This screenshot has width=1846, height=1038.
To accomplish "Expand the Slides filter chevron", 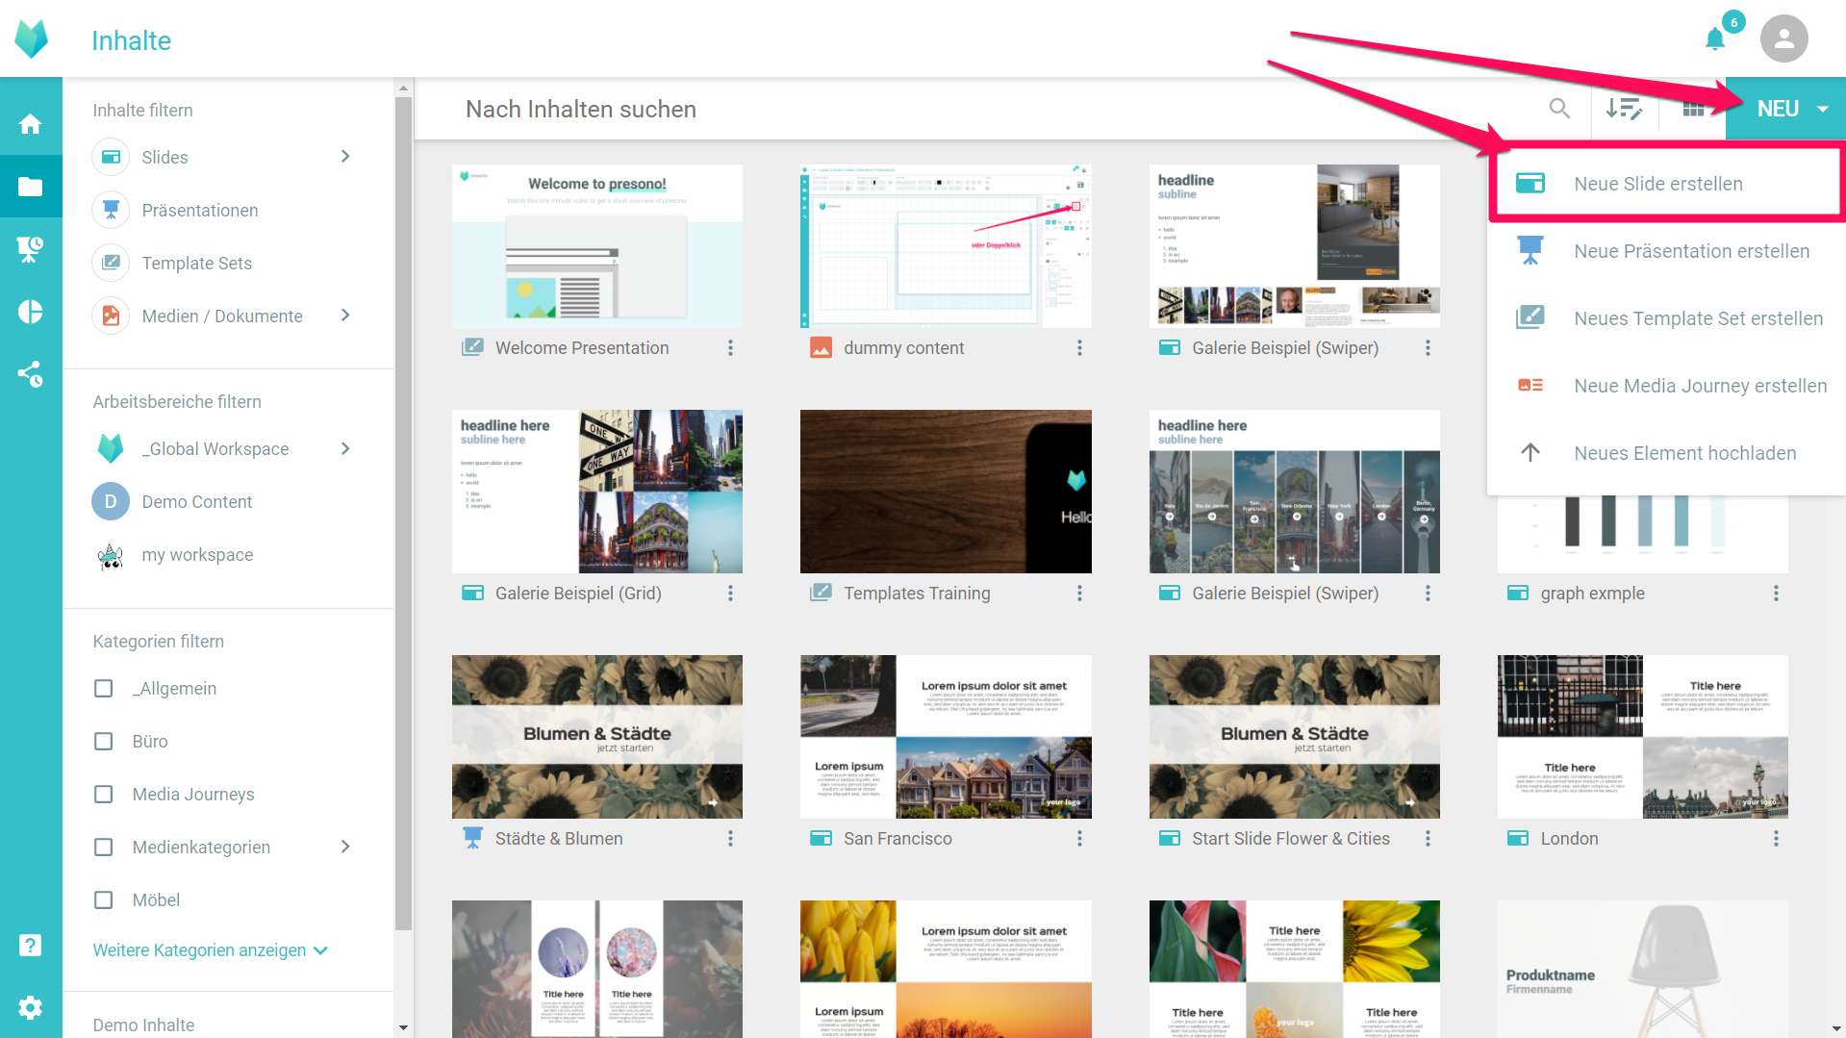I will (x=345, y=157).
